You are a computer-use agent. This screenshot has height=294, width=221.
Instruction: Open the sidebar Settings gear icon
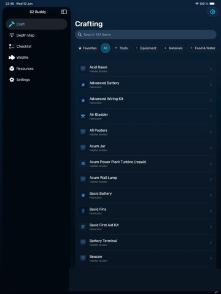[12, 80]
